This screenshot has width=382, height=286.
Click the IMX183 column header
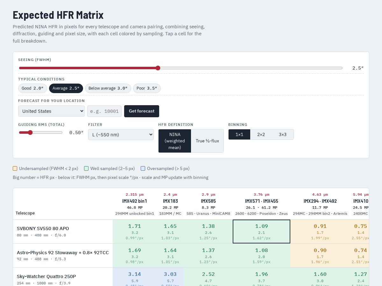(x=170, y=204)
